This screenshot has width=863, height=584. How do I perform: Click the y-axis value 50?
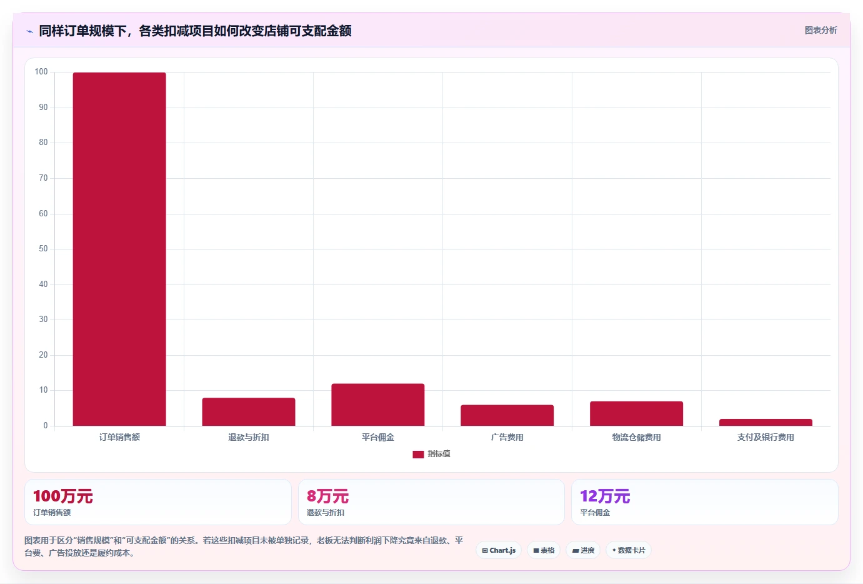tap(43, 249)
